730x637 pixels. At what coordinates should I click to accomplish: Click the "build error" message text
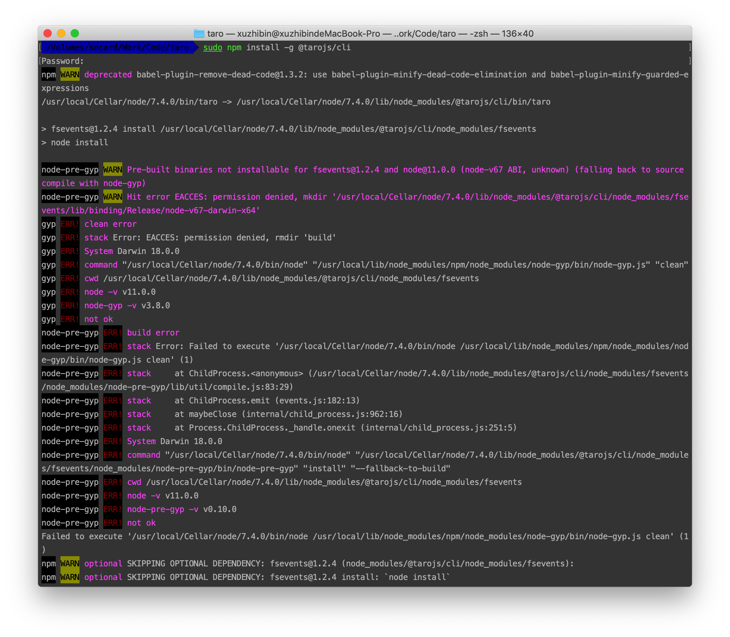[x=153, y=333]
